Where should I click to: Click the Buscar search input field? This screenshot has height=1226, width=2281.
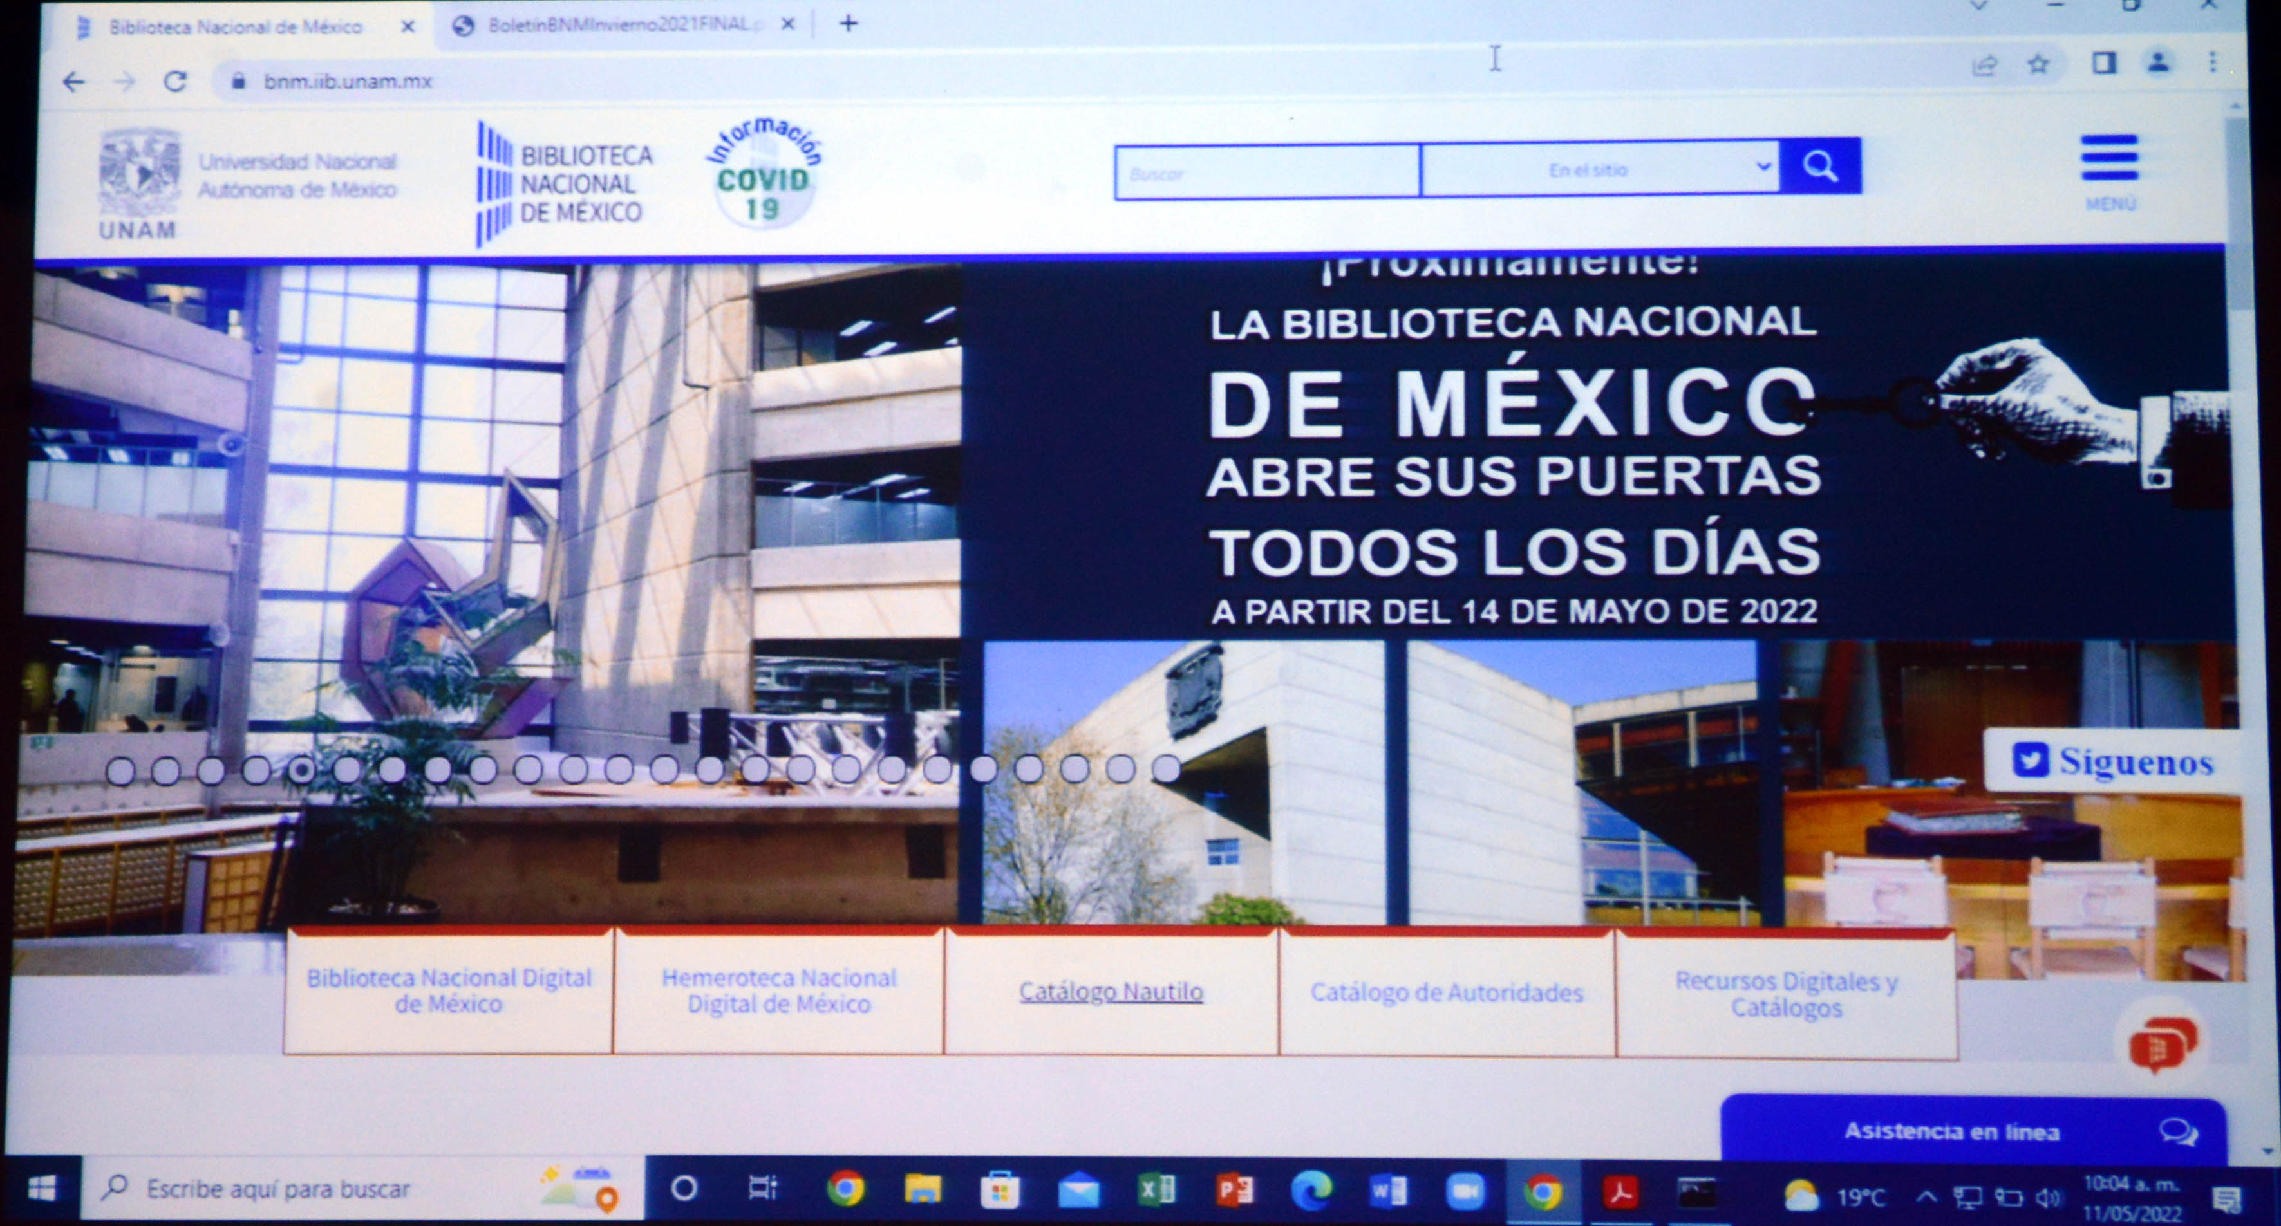[1268, 172]
